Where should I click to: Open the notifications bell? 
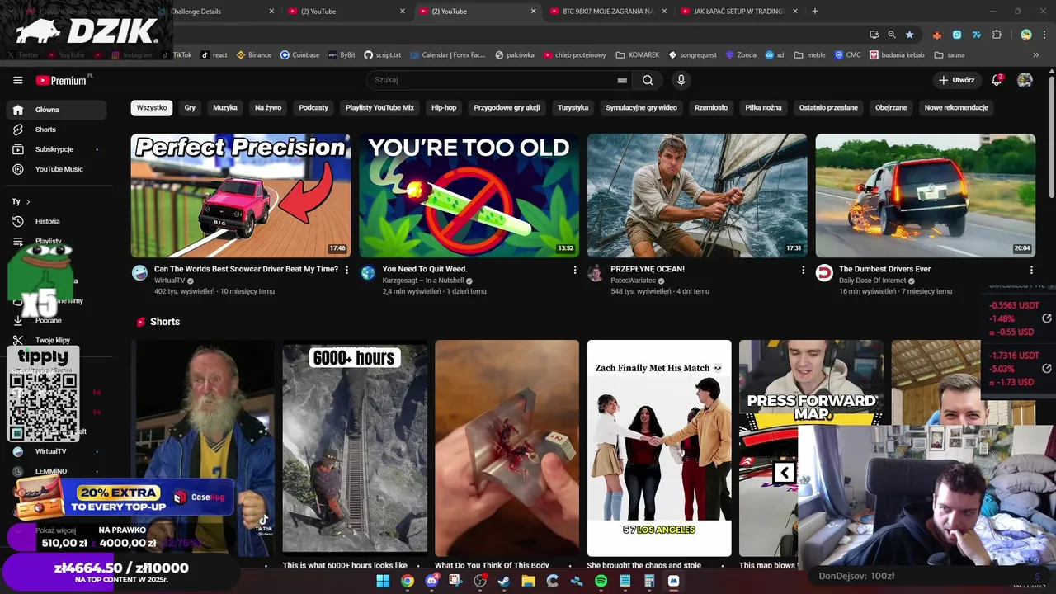[997, 80]
